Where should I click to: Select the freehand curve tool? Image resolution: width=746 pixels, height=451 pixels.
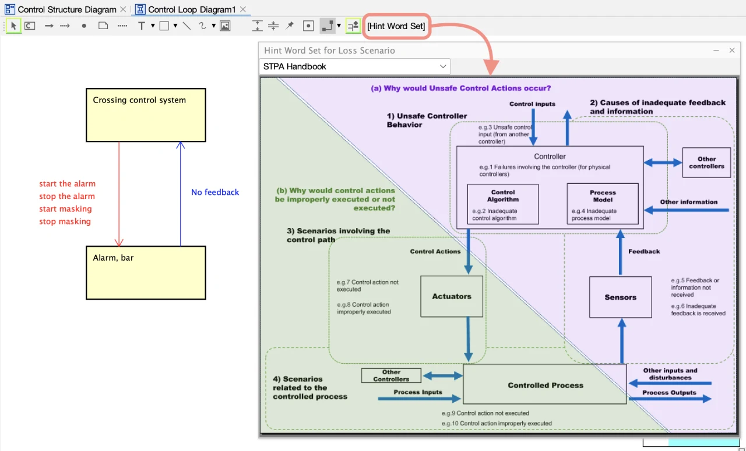(203, 26)
